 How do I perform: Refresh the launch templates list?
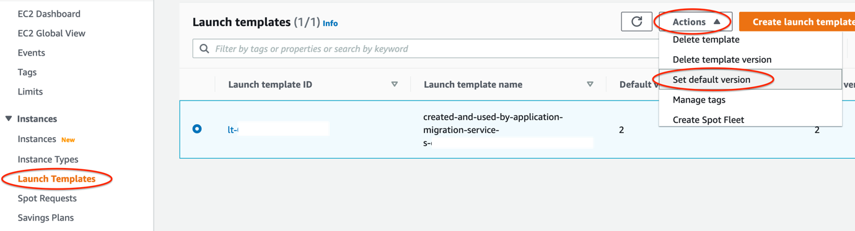pyautogui.click(x=636, y=22)
